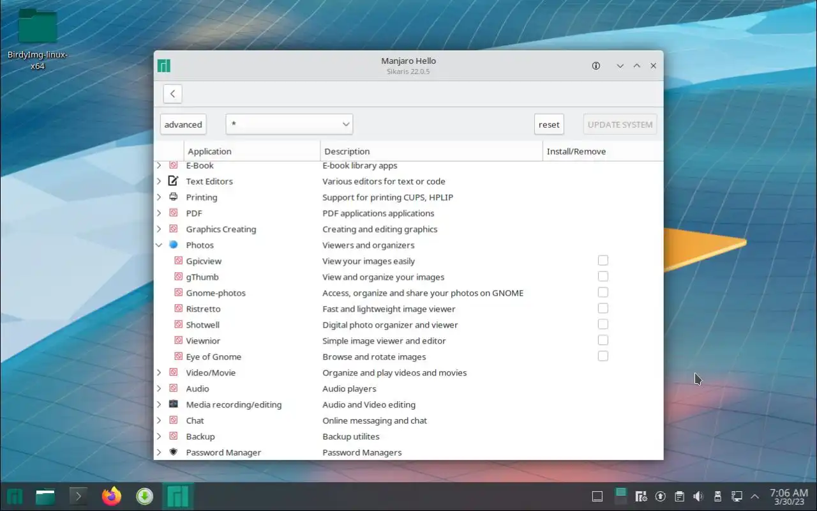The height and width of the screenshot is (511, 817).
Task: Open the updates notifier tray icon
Action: coord(661,496)
